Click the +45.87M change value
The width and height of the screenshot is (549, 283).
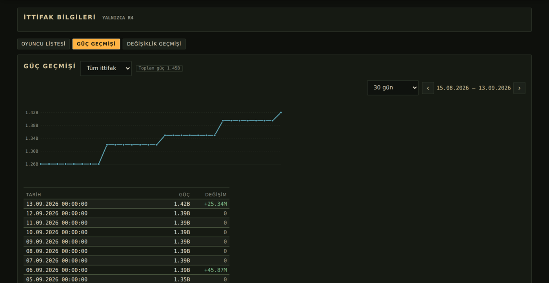point(216,270)
